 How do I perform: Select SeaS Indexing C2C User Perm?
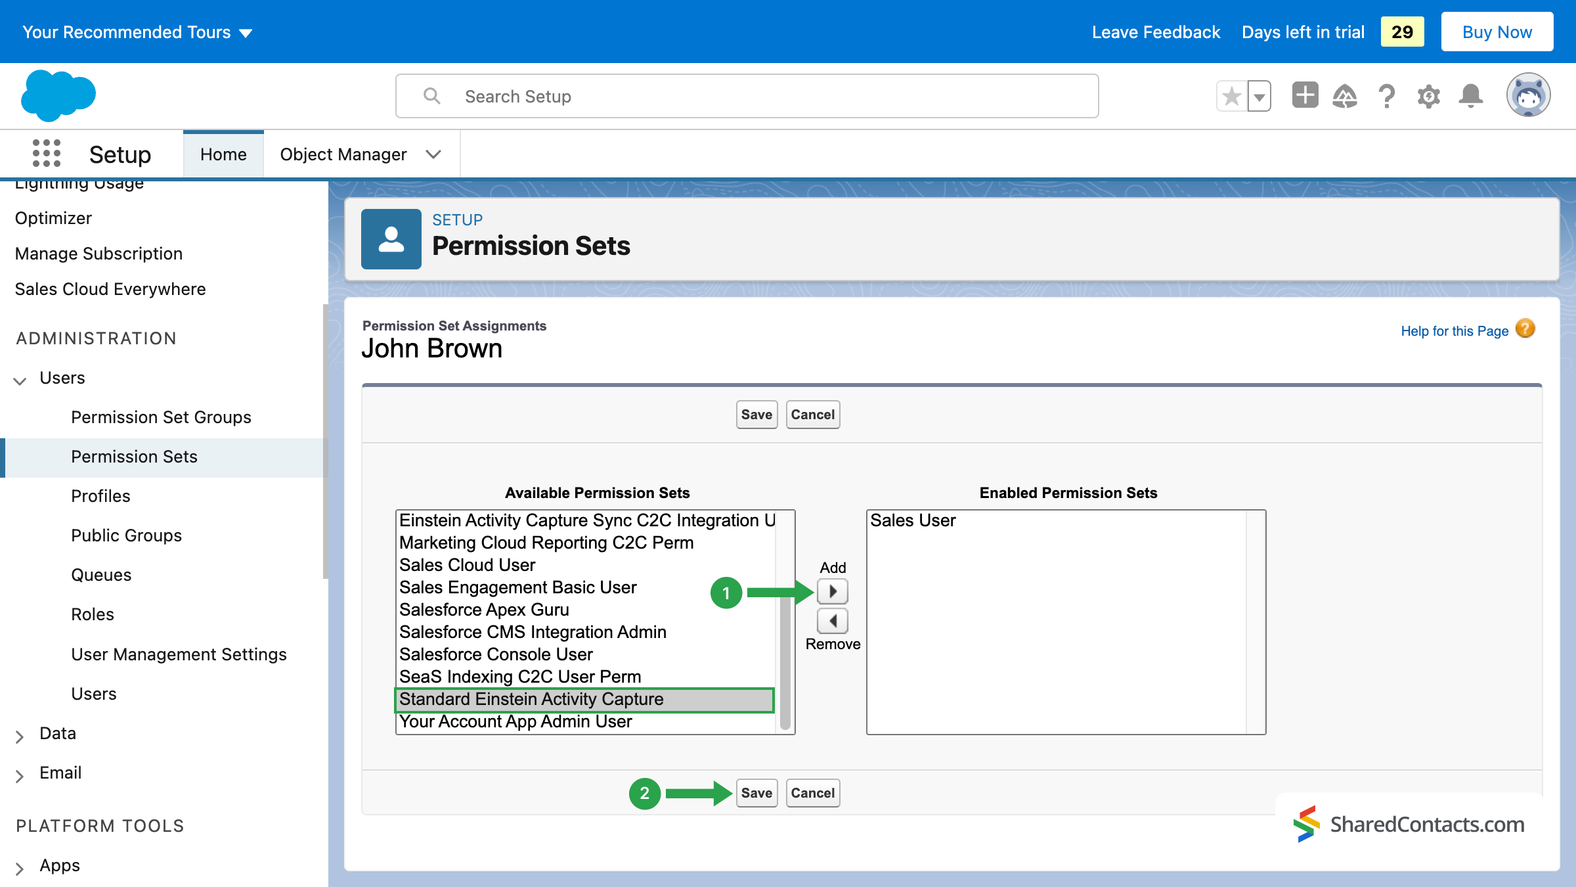(x=586, y=677)
